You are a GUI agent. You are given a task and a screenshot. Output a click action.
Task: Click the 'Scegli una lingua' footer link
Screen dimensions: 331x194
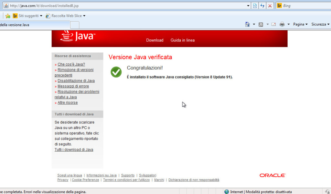[70, 175]
